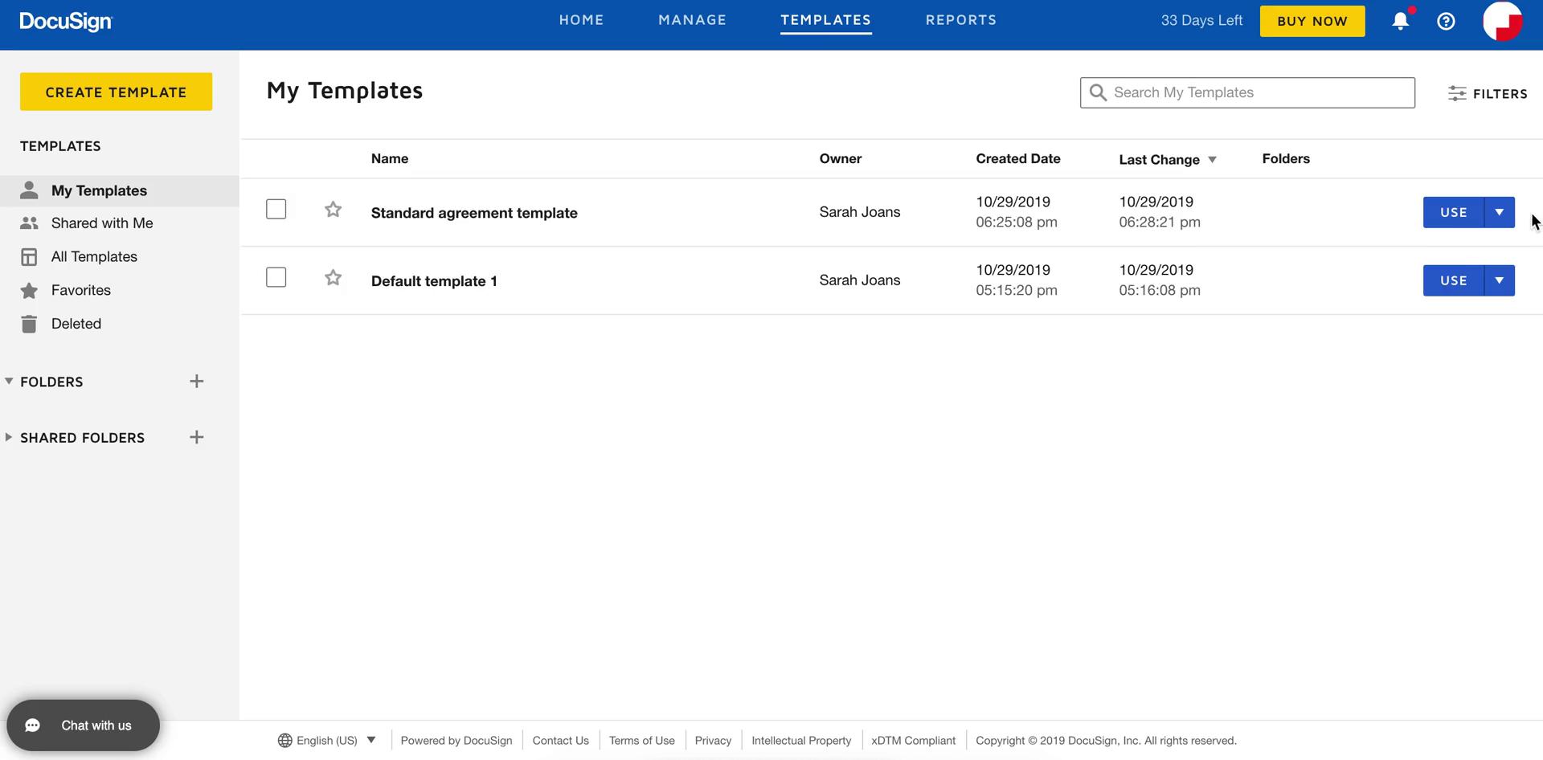The image size is (1543, 760).
Task: Click the DocuSign logo
Action: (x=66, y=22)
